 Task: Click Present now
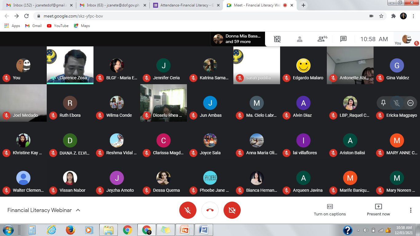point(378,210)
